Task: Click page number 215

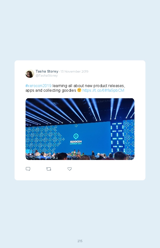Action: click(x=80, y=241)
